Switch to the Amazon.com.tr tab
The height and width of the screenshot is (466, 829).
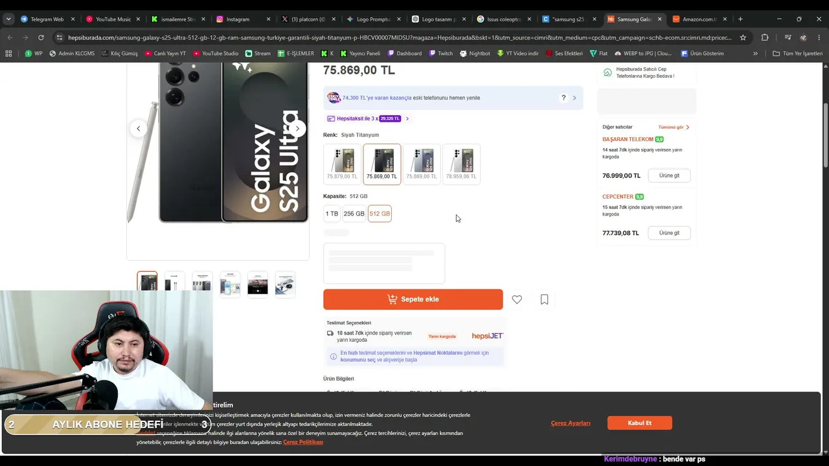699,19
